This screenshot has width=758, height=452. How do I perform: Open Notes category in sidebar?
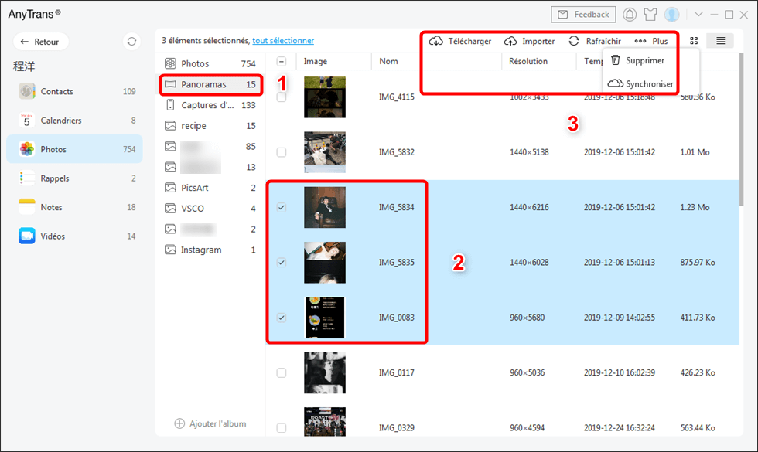pyautogui.click(x=74, y=207)
